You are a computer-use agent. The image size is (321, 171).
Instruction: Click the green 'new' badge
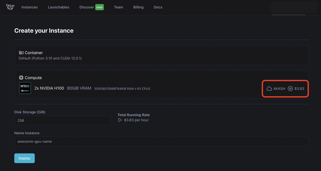[x=100, y=7]
